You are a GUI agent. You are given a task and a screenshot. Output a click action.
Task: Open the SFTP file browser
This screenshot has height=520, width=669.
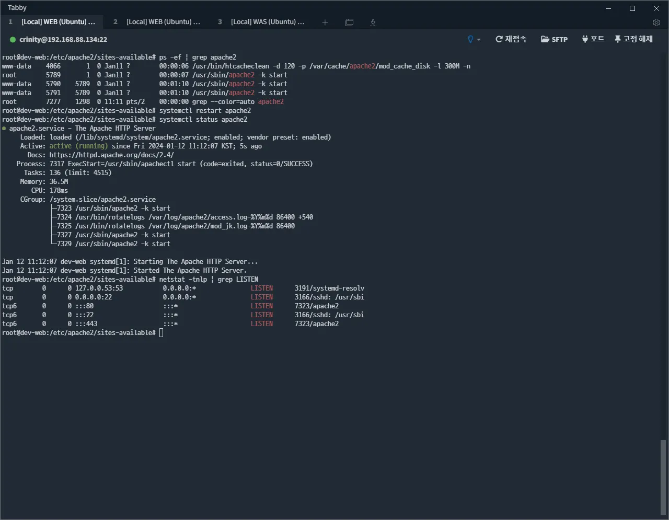[x=554, y=39]
